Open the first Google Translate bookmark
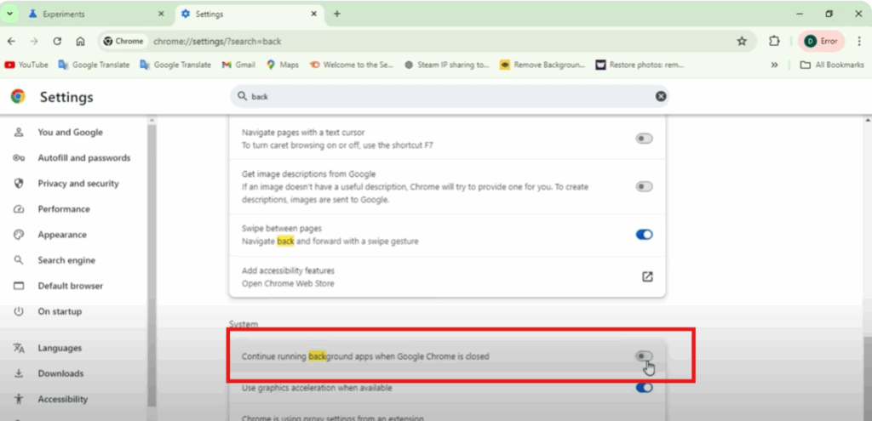 (94, 65)
